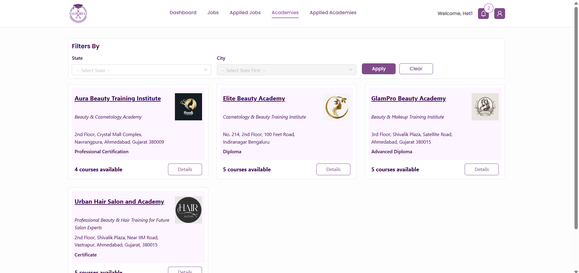579x273 pixels.
Task: View Details for GlamPro Beauty Academy
Action: tap(482, 170)
